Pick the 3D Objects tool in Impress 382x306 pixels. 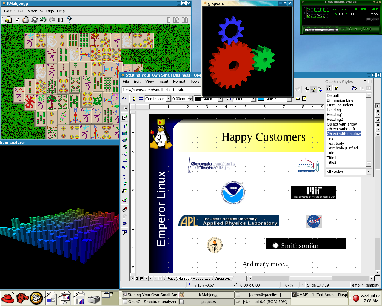(x=125, y=147)
